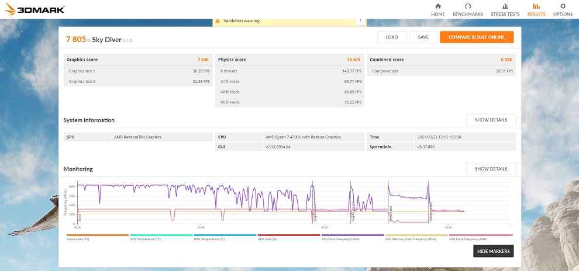
Task: Click the 3DMark logo
Action: pyautogui.click(x=35, y=9)
